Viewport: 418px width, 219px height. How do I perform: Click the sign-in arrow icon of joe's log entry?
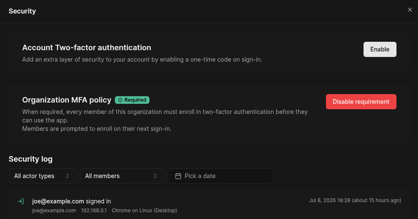pyautogui.click(x=21, y=201)
